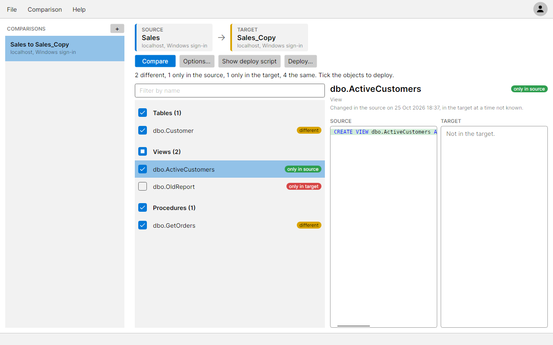Click the CREATE VIEW source code line
Image resolution: width=553 pixels, height=345 pixels.
(384, 132)
